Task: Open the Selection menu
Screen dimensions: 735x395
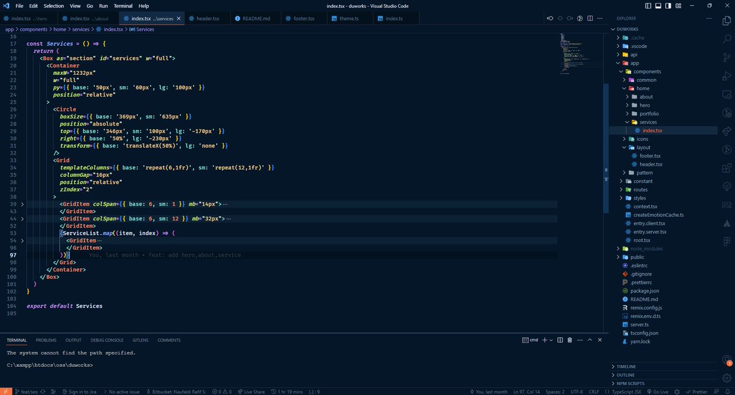Action: (53, 6)
